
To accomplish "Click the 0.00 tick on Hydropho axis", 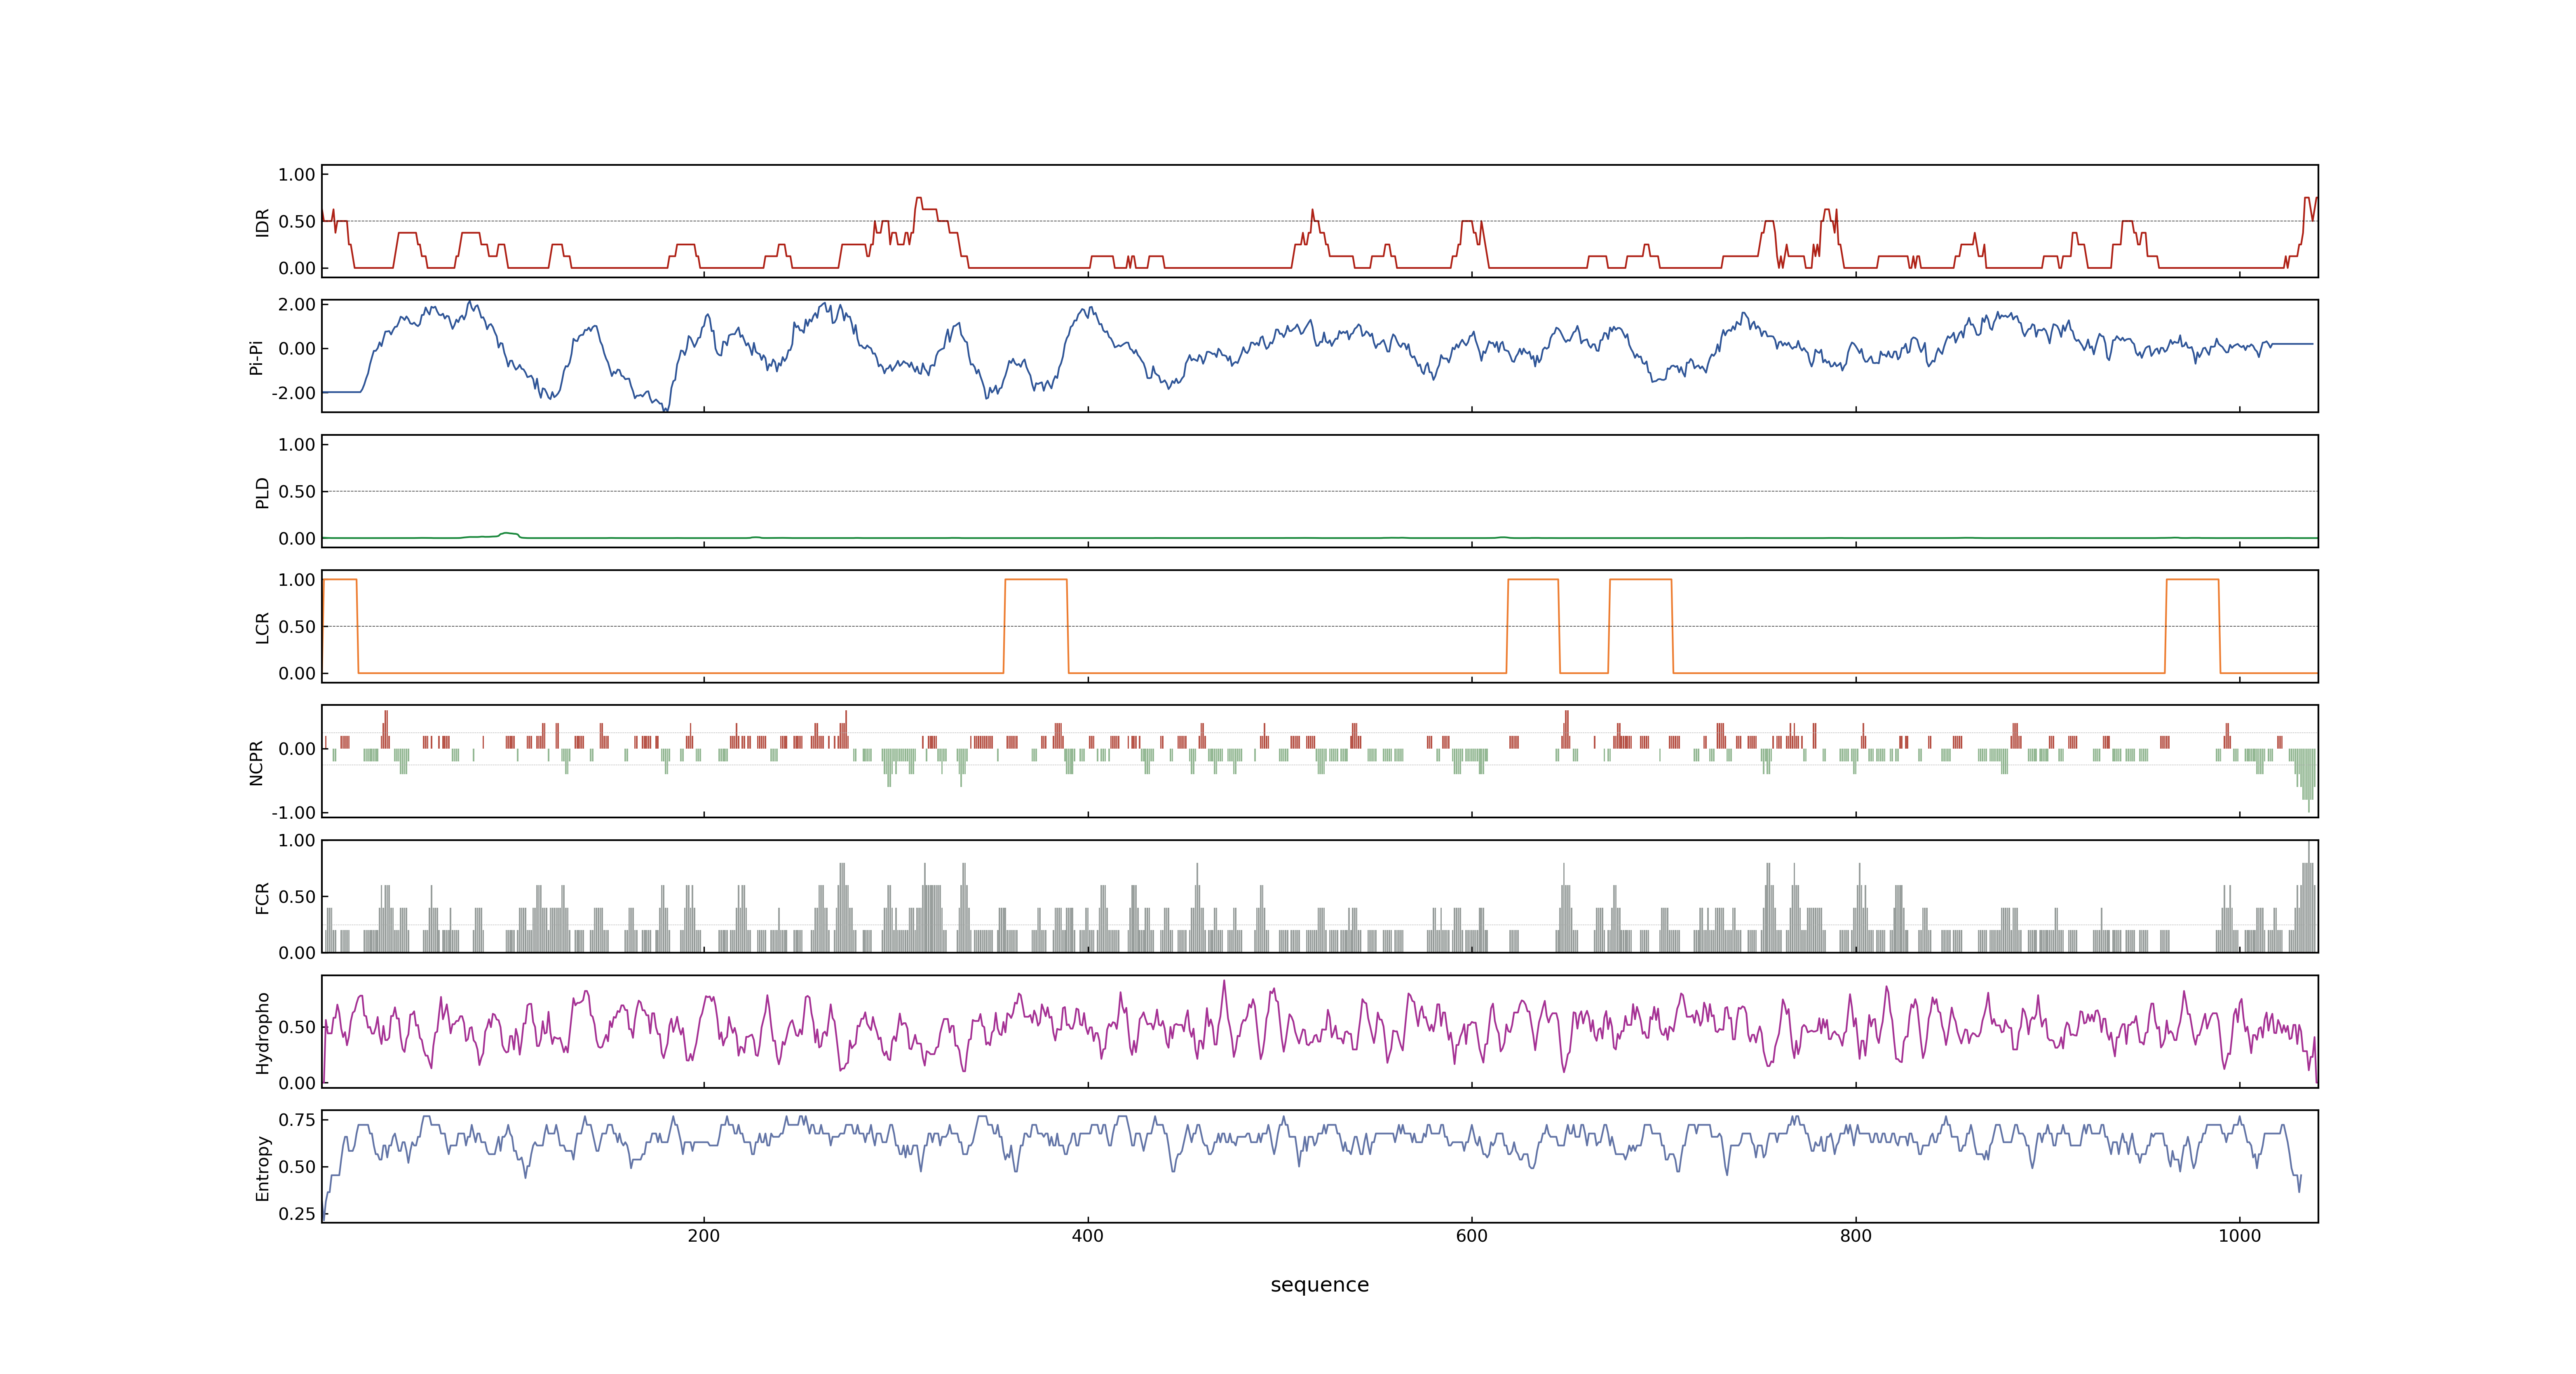I will click(x=297, y=1082).
